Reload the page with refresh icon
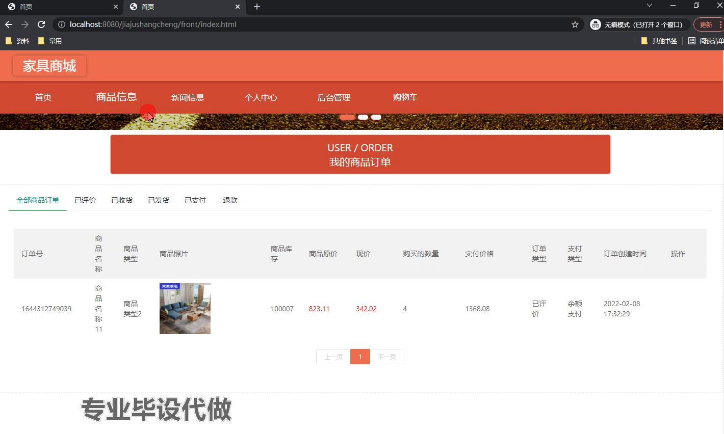Viewport: 724px width, 434px height. (x=41, y=24)
